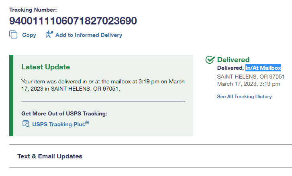The width and height of the screenshot is (292, 176).
Task: Click the bold Delivered, status text
Action: (231, 68)
